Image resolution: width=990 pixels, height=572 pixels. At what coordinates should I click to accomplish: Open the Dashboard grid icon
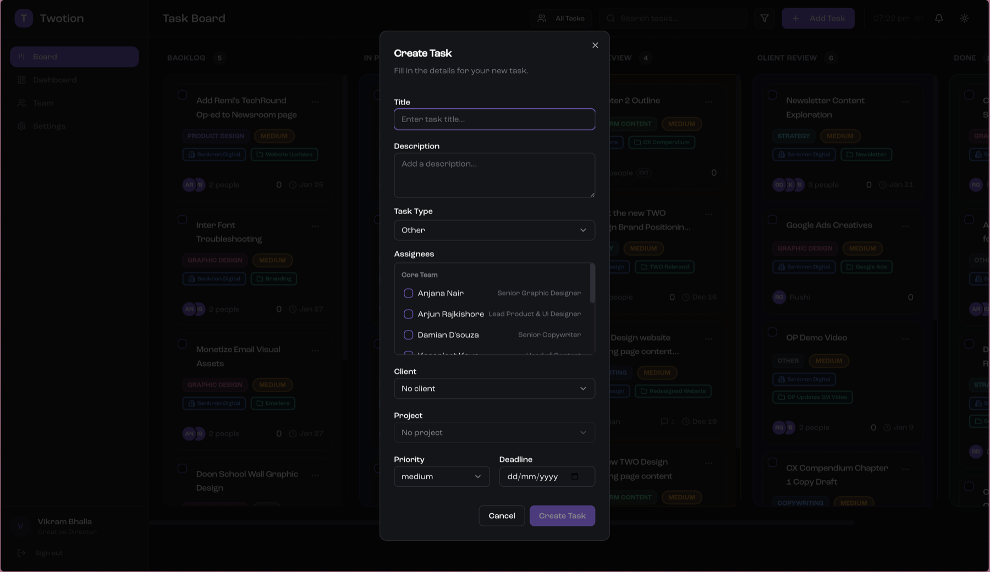point(22,80)
